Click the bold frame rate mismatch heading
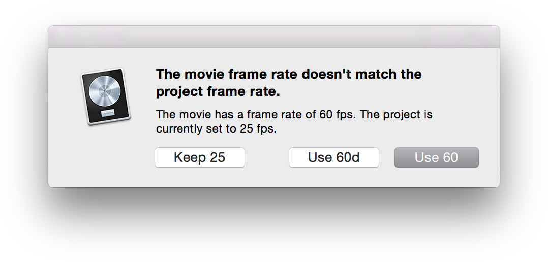The width and height of the screenshot is (548, 262). coord(289,83)
